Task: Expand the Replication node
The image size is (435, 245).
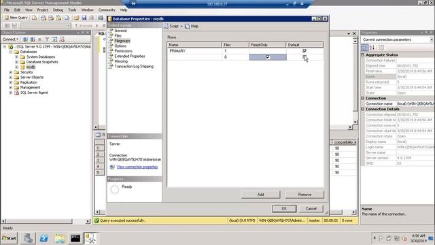Action: click(x=11, y=82)
